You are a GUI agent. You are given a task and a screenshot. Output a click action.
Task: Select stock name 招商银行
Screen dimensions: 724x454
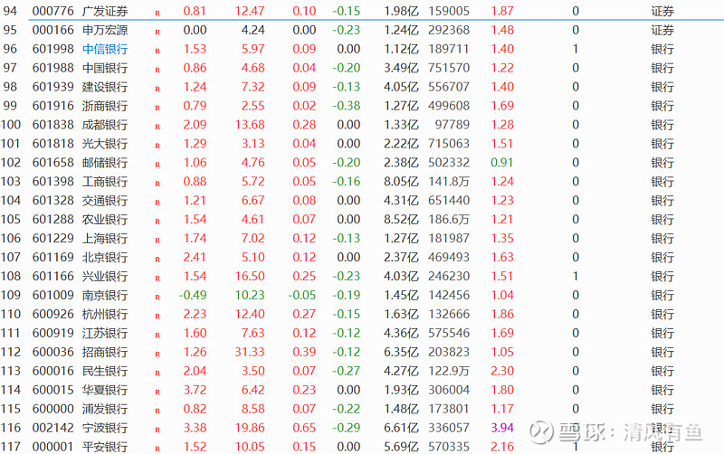tap(105, 352)
